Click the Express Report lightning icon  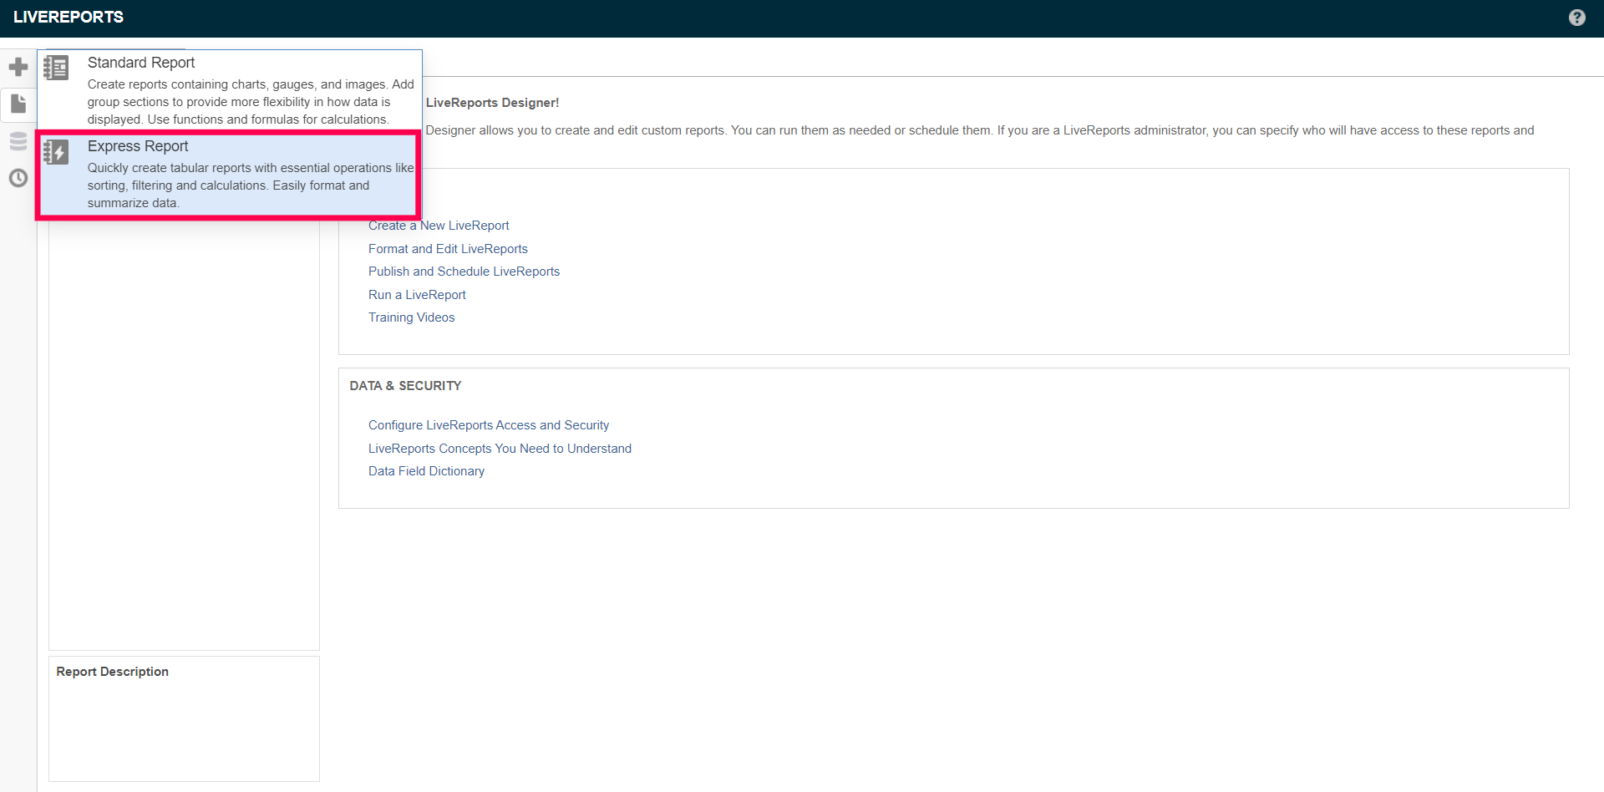pyautogui.click(x=56, y=152)
